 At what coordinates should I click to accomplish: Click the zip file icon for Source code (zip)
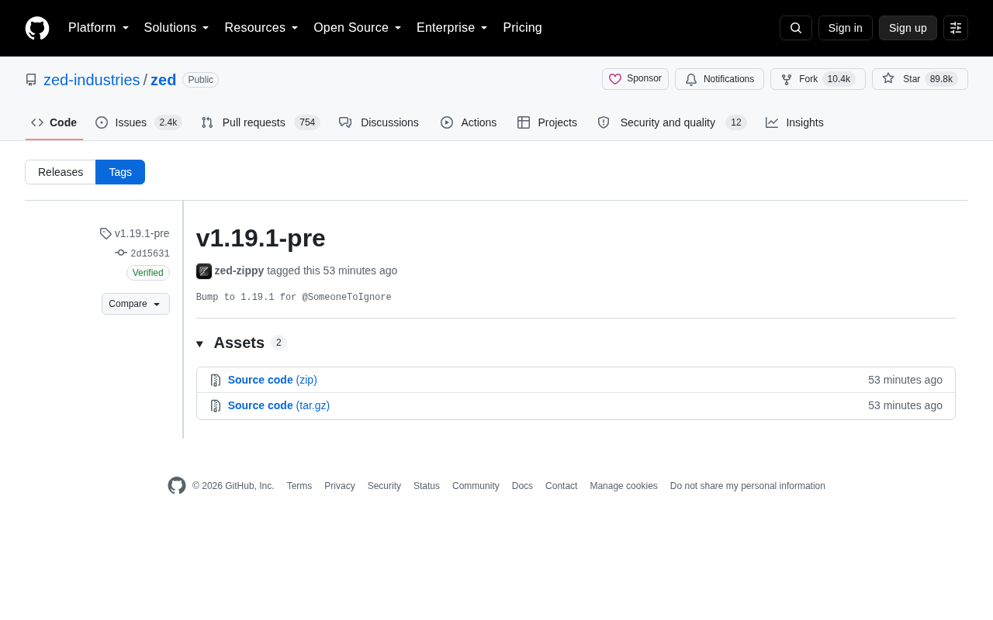[216, 381]
